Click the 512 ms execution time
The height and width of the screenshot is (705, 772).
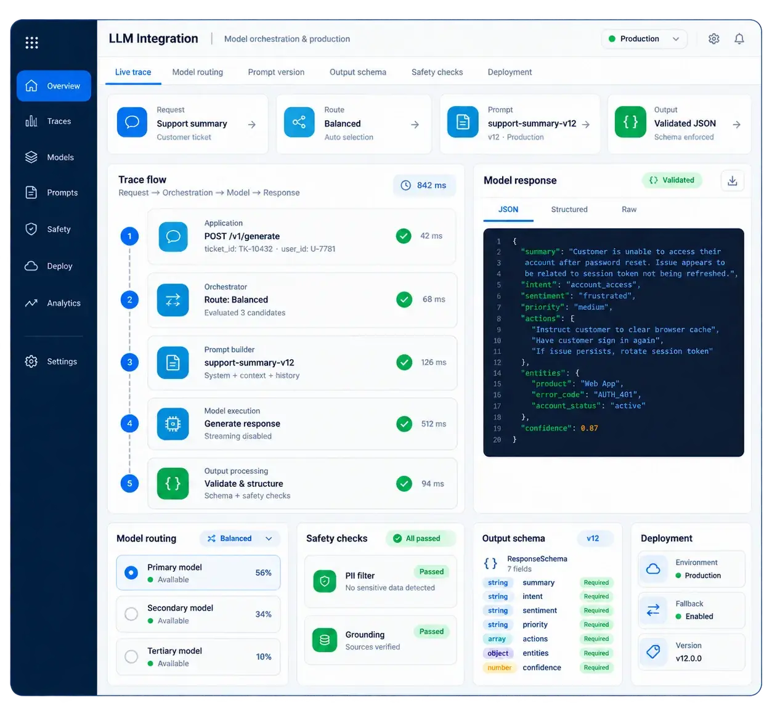pos(434,424)
